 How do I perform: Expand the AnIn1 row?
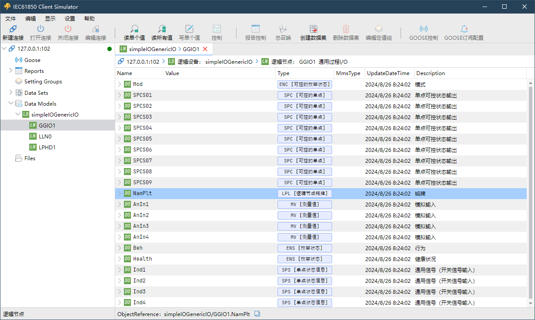[x=120, y=204]
